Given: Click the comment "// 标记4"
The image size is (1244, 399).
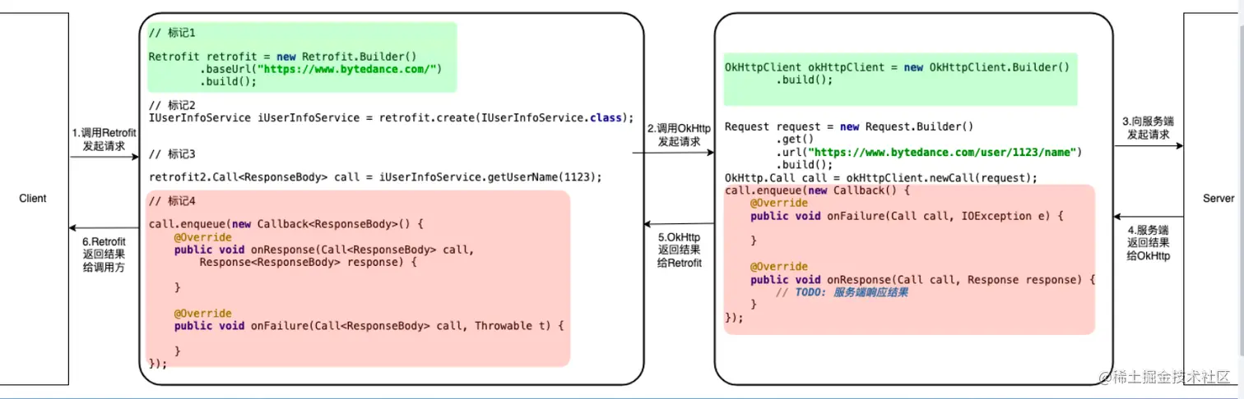Looking at the screenshot, I should [x=172, y=200].
